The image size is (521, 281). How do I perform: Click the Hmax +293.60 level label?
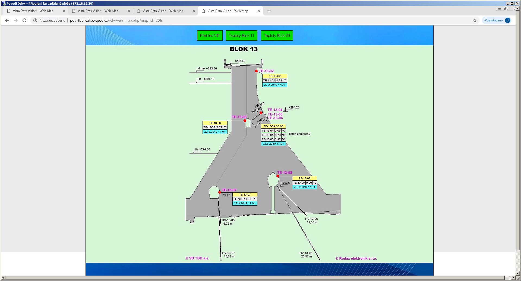point(207,69)
